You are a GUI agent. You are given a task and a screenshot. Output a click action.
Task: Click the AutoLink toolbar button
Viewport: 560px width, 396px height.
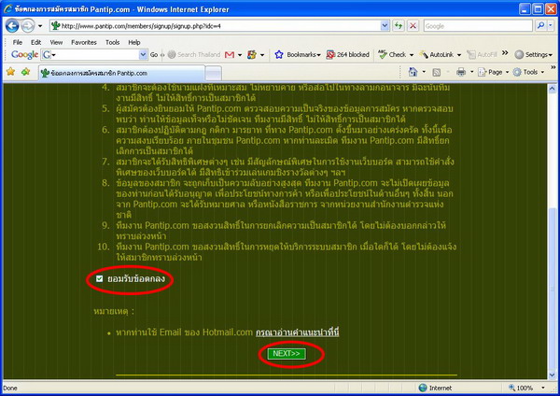pyautogui.click(x=436, y=55)
